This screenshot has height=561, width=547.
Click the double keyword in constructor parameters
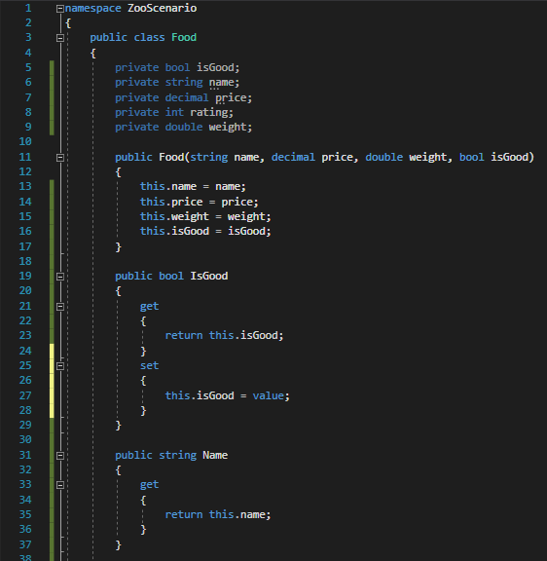pyautogui.click(x=384, y=157)
